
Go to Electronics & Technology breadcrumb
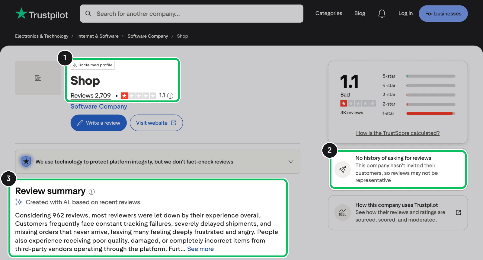(x=42, y=36)
